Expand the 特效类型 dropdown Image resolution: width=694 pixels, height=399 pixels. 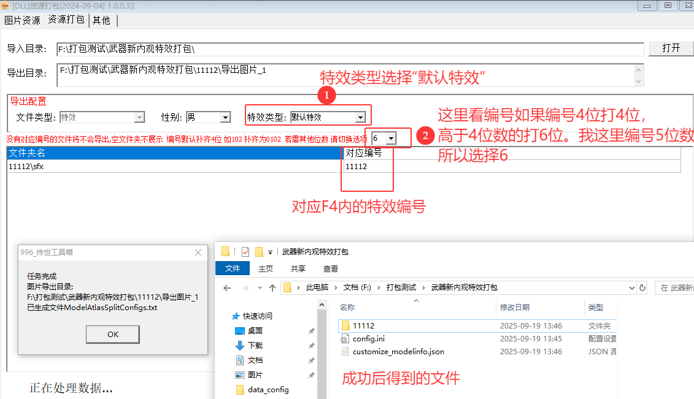(x=360, y=117)
